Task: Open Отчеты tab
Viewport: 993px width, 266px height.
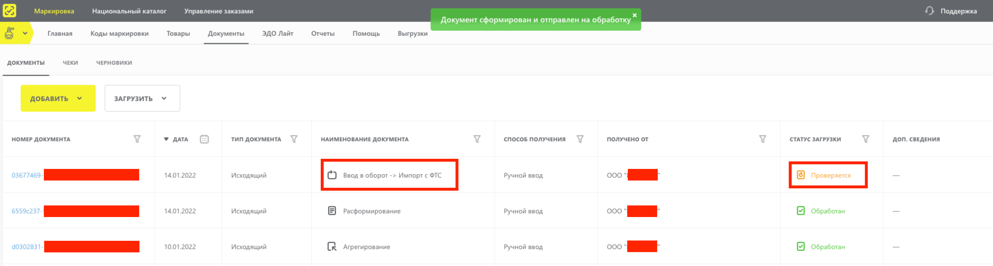Action: pos(323,33)
